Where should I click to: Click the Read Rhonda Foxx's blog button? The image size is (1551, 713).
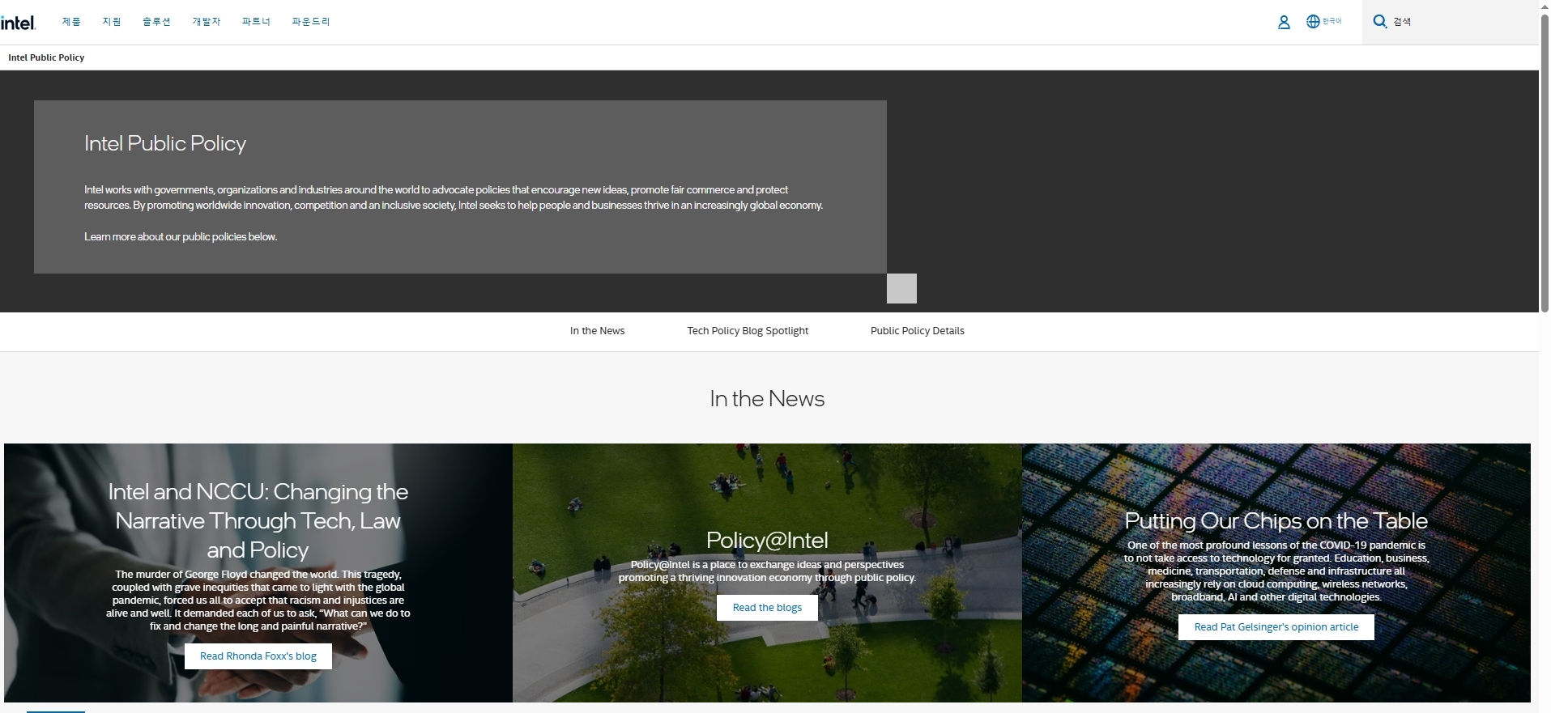pyautogui.click(x=258, y=656)
